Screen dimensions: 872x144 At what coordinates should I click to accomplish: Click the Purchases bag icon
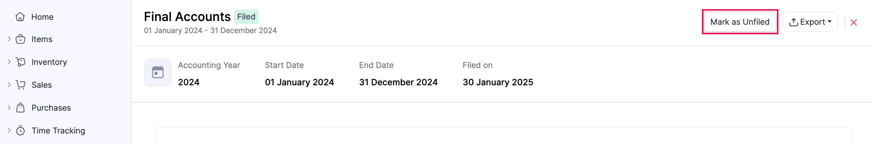pyautogui.click(x=20, y=108)
